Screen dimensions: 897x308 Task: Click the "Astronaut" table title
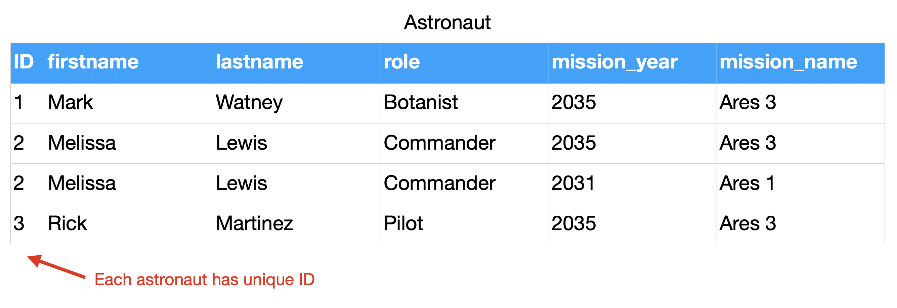click(447, 22)
